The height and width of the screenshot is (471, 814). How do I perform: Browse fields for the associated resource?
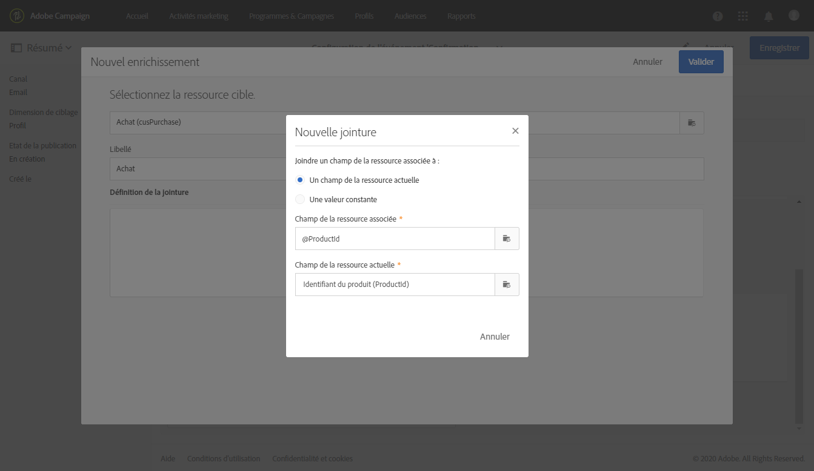pyautogui.click(x=507, y=239)
